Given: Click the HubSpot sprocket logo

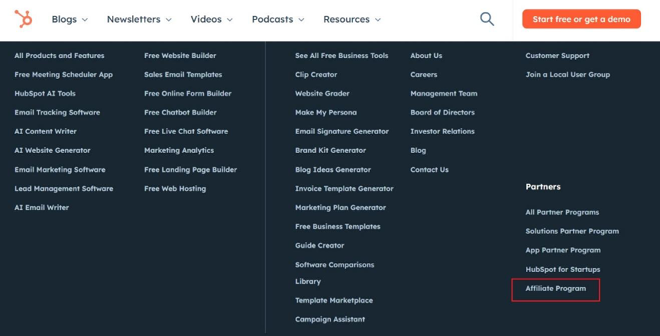Looking at the screenshot, I should tap(23, 19).
